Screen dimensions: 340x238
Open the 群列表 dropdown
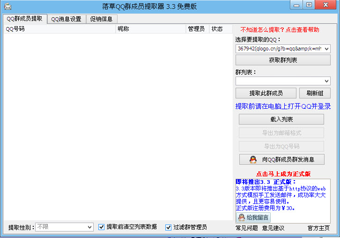point(283,81)
